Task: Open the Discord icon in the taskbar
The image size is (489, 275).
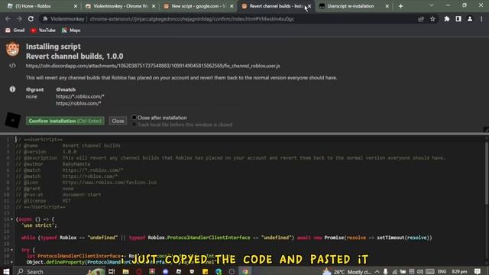Action: [x=165, y=271]
